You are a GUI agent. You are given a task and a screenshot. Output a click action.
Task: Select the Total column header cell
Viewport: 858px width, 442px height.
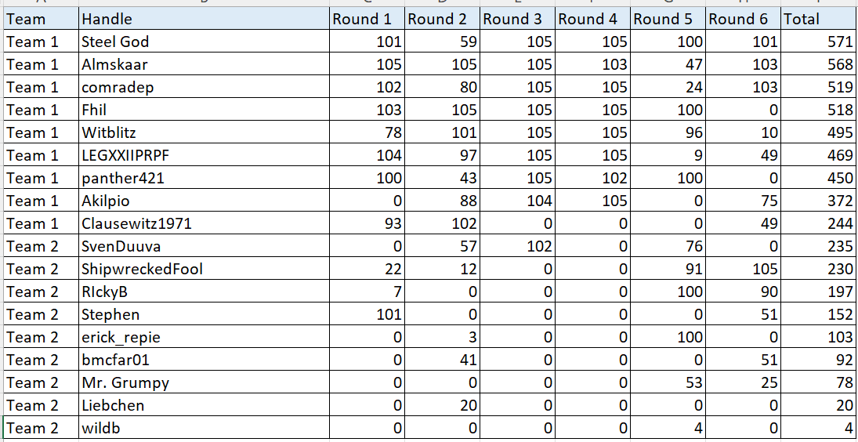tap(818, 19)
